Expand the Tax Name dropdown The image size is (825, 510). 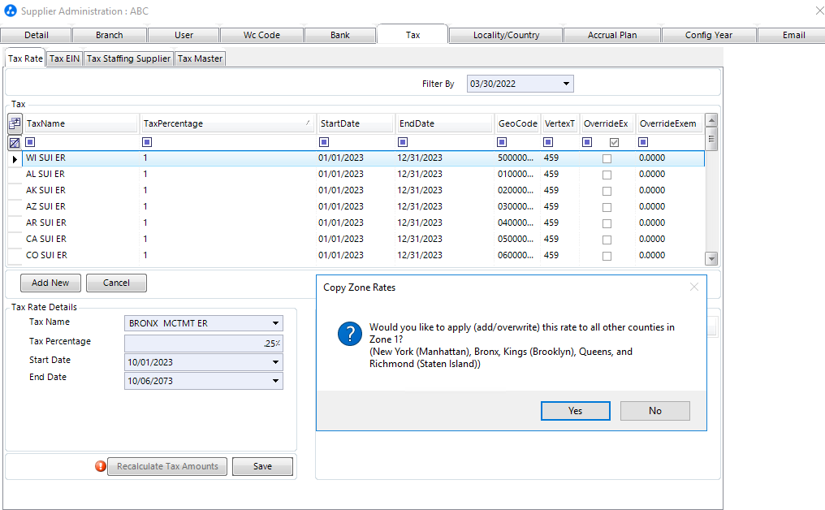click(x=276, y=323)
